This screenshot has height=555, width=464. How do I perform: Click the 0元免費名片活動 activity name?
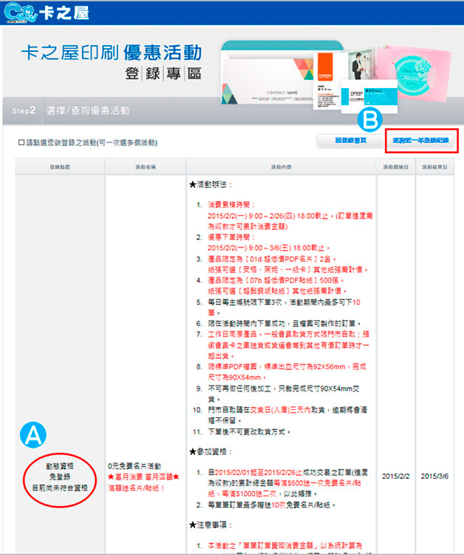[x=134, y=465]
